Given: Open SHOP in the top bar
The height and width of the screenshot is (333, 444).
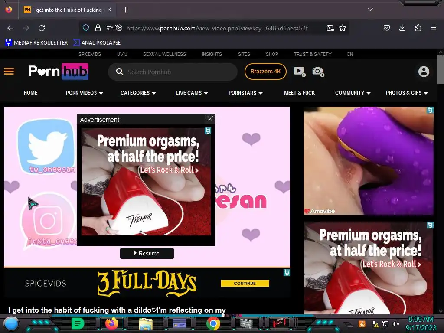Looking at the screenshot, I should (272, 54).
